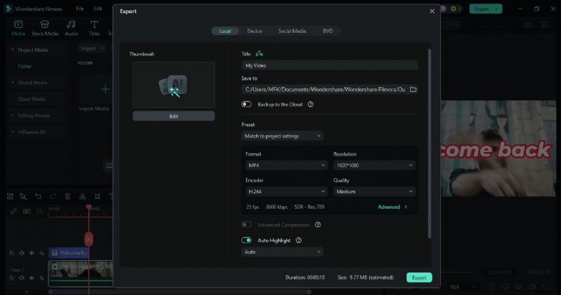Switch to the Device export tab

255,31
